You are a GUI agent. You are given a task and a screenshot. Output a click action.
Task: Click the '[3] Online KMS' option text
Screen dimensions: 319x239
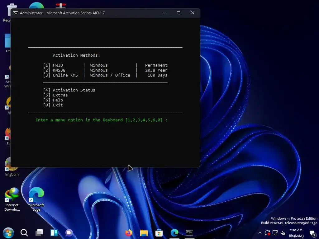coord(60,75)
